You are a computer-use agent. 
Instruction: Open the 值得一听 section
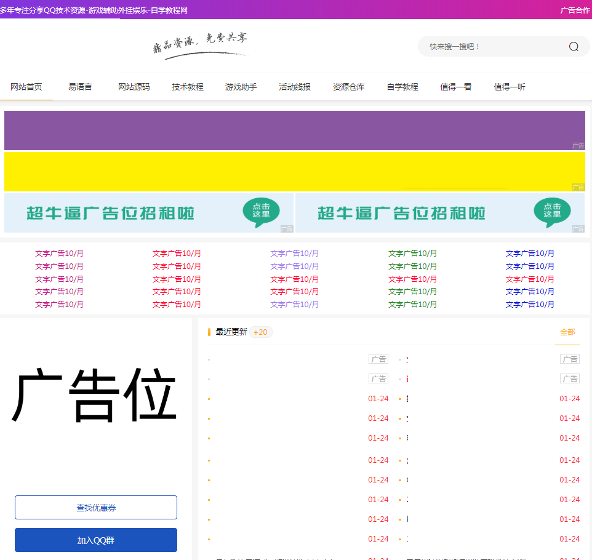click(510, 87)
